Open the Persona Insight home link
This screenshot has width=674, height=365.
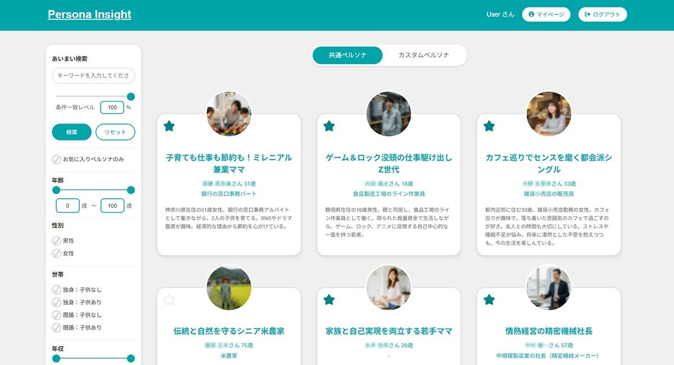89,13
